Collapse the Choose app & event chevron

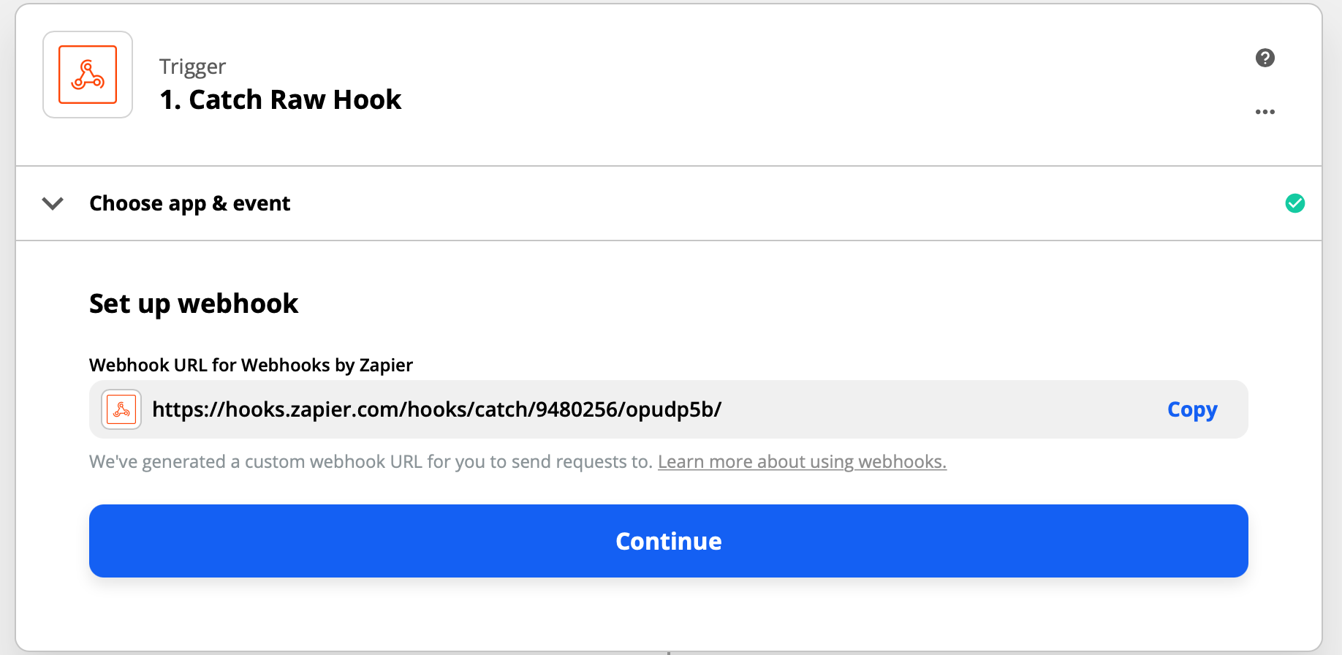pos(53,203)
